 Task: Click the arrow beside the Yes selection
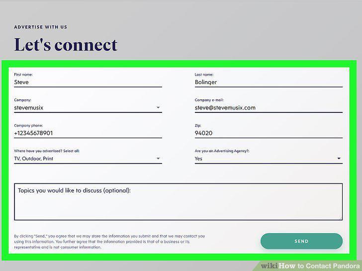click(339, 158)
